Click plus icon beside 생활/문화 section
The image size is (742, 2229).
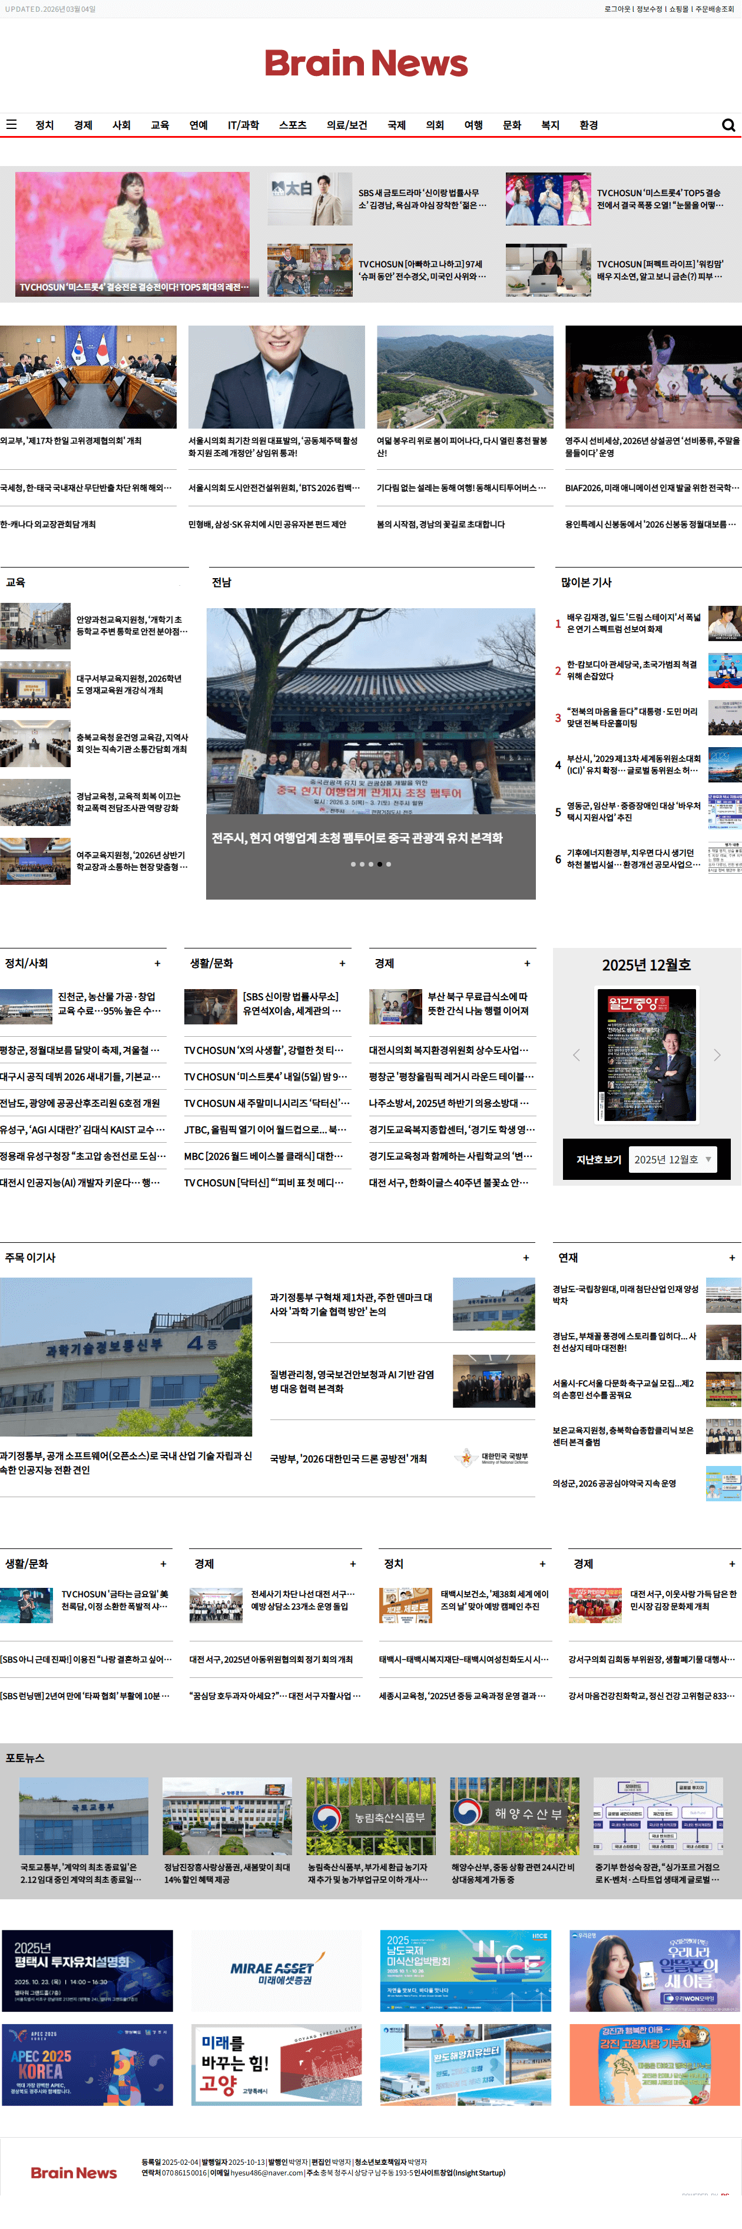tap(342, 963)
